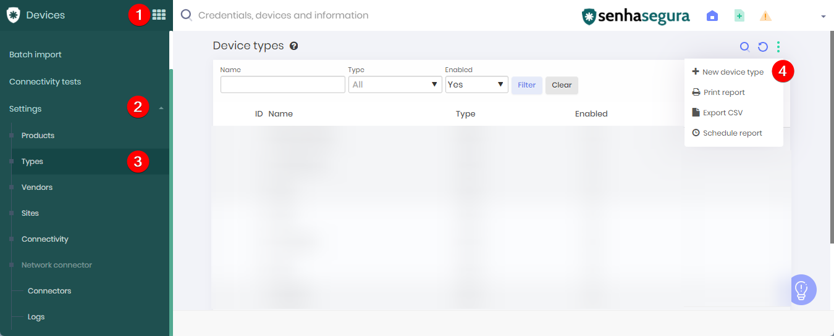The width and height of the screenshot is (834, 336).
Task: Select New device type from the menu
Action: (x=733, y=72)
